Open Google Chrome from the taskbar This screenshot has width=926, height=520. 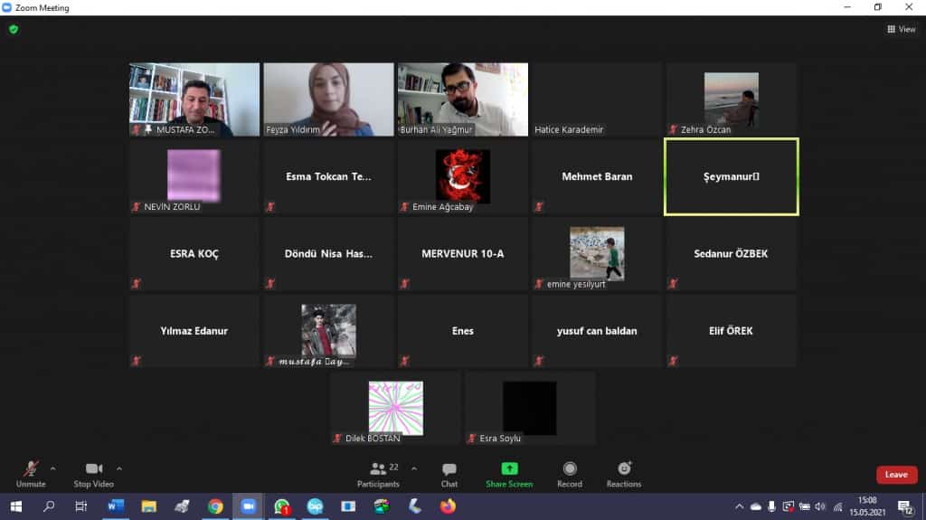pos(215,506)
